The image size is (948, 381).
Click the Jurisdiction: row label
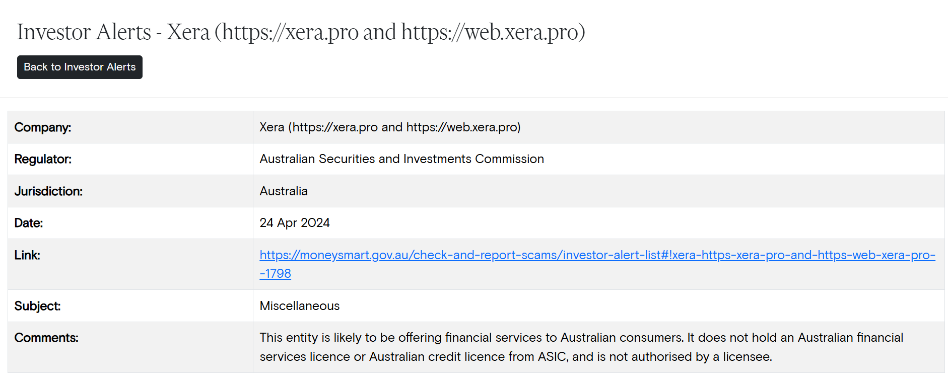tap(48, 191)
